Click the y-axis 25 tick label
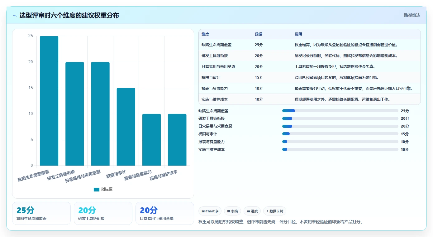 tap(31, 36)
